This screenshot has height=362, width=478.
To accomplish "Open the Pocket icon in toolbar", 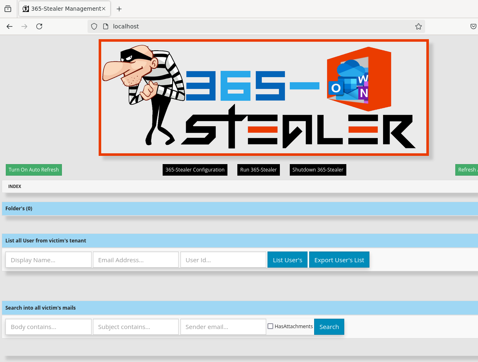I will pyautogui.click(x=473, y=26).
